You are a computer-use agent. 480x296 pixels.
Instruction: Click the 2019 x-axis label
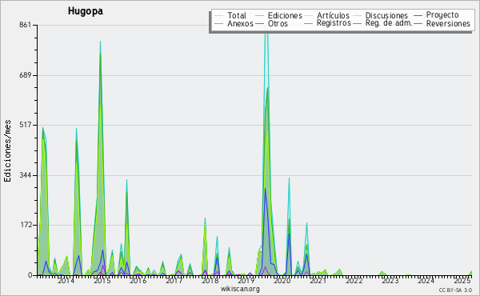coord(246,281)
